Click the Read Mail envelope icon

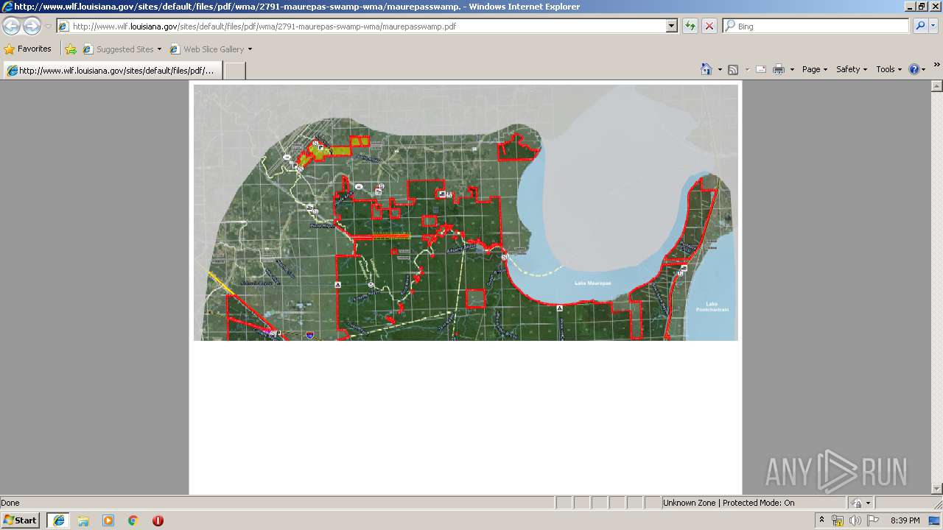click(x=761, y=69)
